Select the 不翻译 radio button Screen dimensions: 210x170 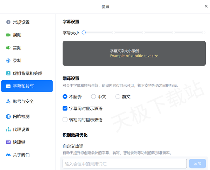65,97
